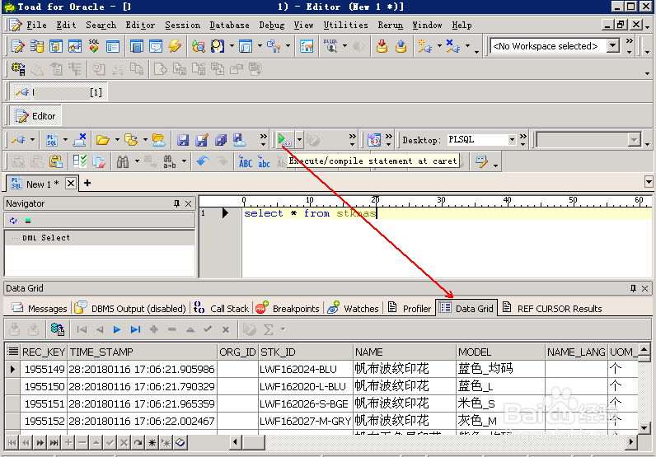Viewport: 656px width, 457px height.
Task: Click the PL SQL icon in editor toolbar
Action: (x=52, y=140)
